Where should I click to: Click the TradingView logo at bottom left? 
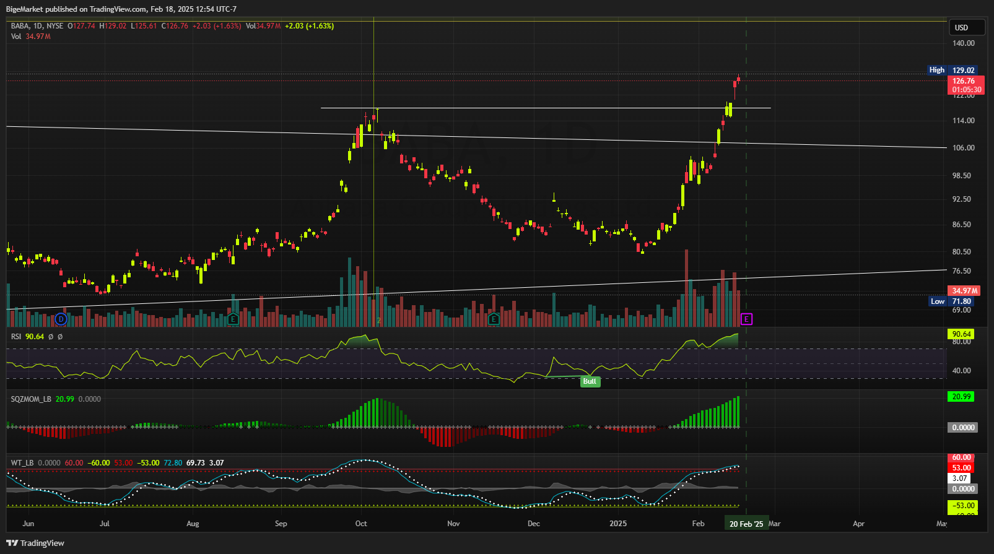(x=35, y=543)
